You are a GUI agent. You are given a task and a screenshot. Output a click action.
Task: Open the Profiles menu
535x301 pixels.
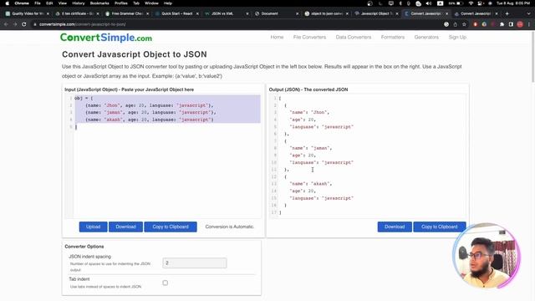pos(120,3)
